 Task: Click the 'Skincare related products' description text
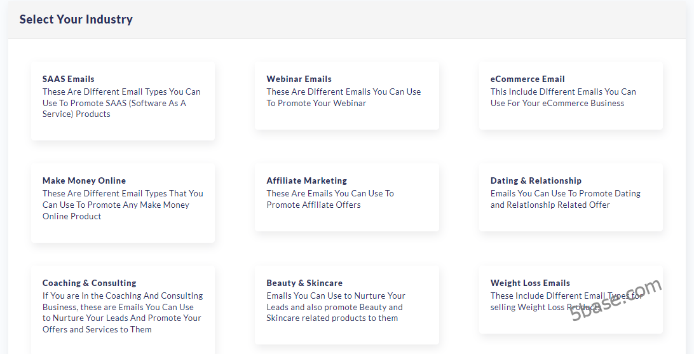pyautogui.click(x=332, y=318)
